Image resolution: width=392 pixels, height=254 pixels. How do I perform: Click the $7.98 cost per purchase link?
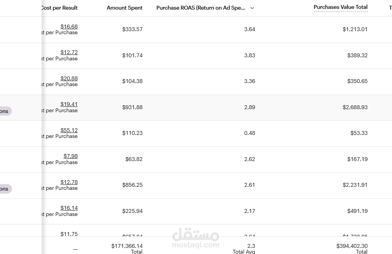[70, 156]
